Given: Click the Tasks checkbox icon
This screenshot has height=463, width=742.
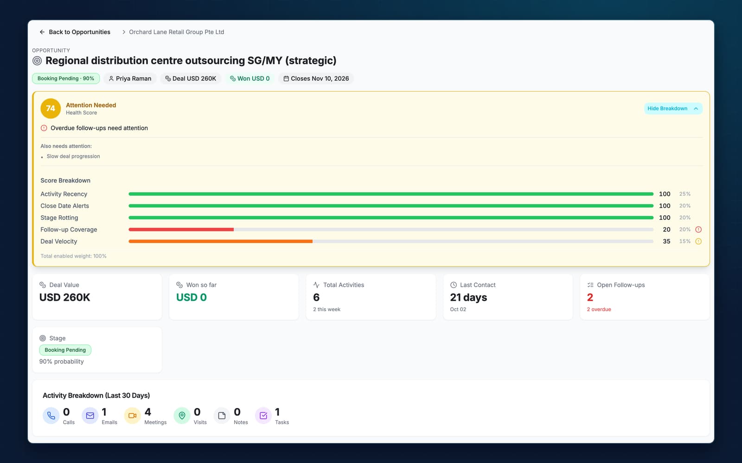Looking at the screenshot, I should pos(263,416).
